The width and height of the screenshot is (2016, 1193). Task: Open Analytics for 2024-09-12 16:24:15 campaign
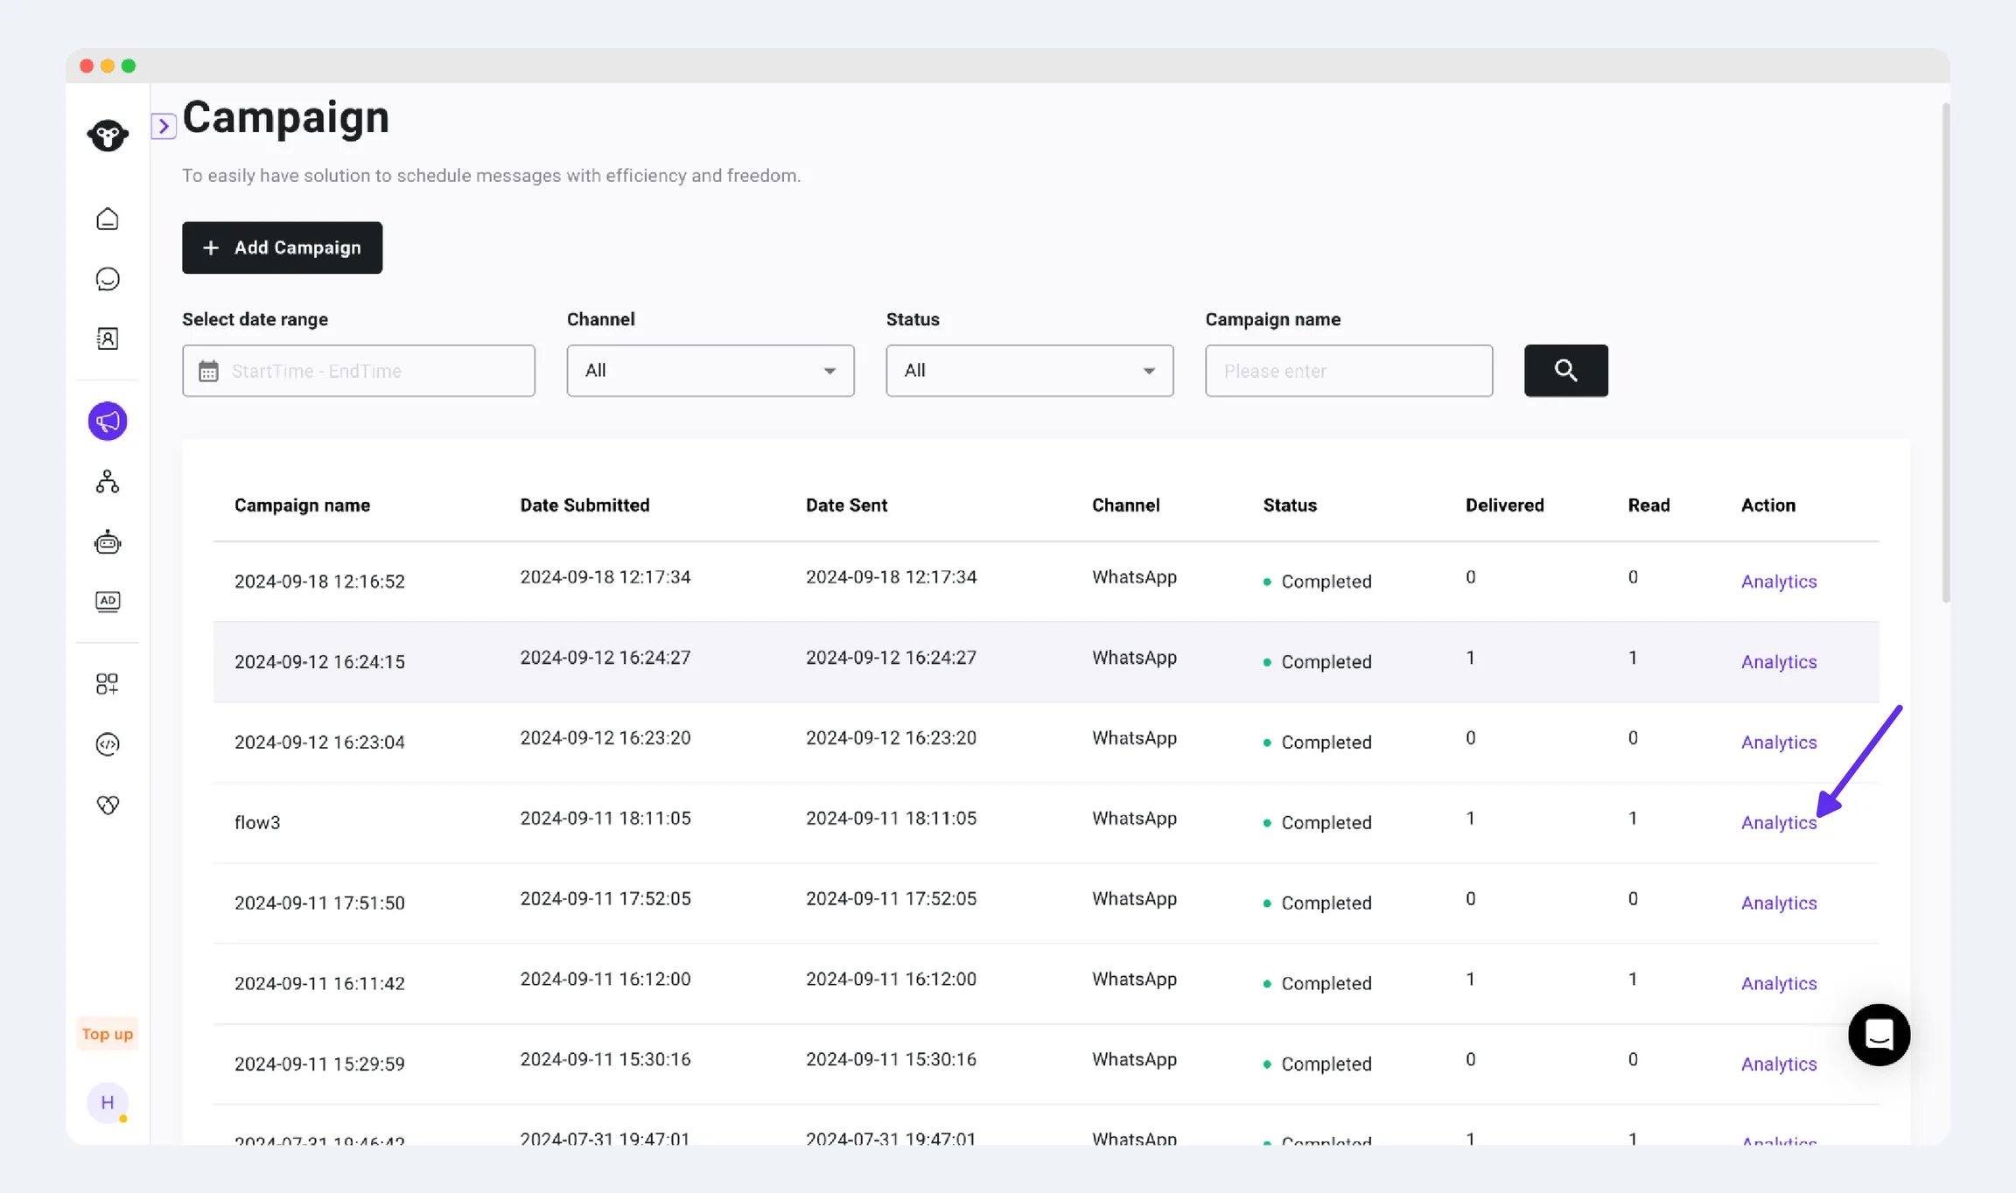pos(1779,662)
